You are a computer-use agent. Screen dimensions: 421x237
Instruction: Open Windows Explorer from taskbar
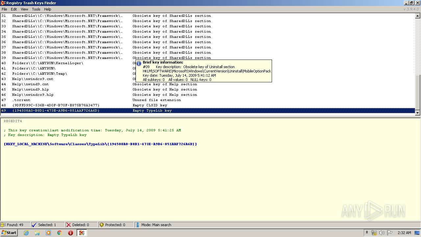37,233
